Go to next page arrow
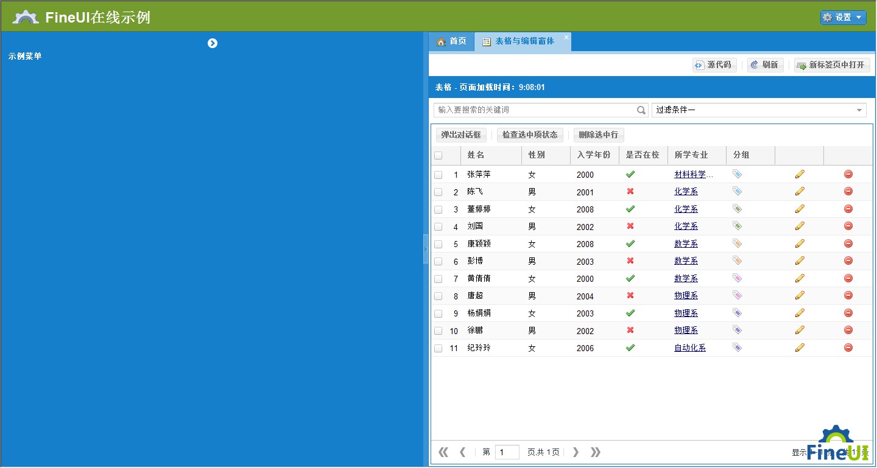This screenshot has width=877, height=468. click(x=576, y=452)
